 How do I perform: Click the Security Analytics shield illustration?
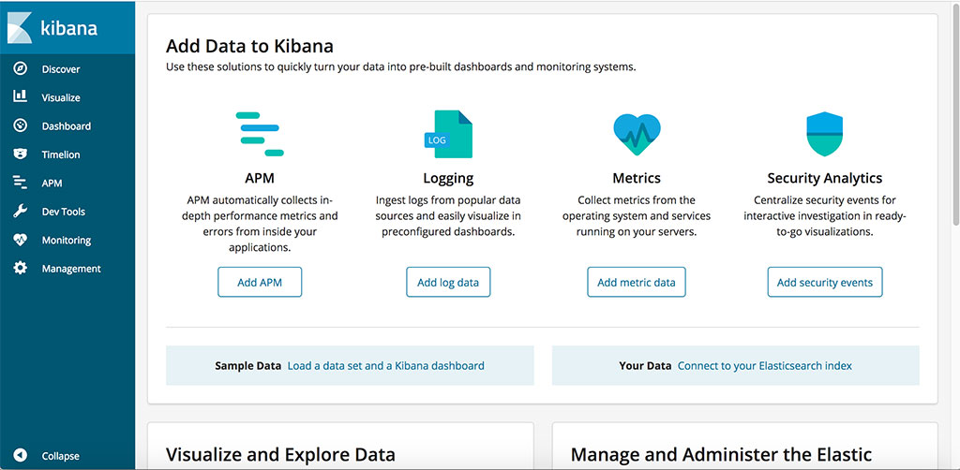click(x=825, y=134)
